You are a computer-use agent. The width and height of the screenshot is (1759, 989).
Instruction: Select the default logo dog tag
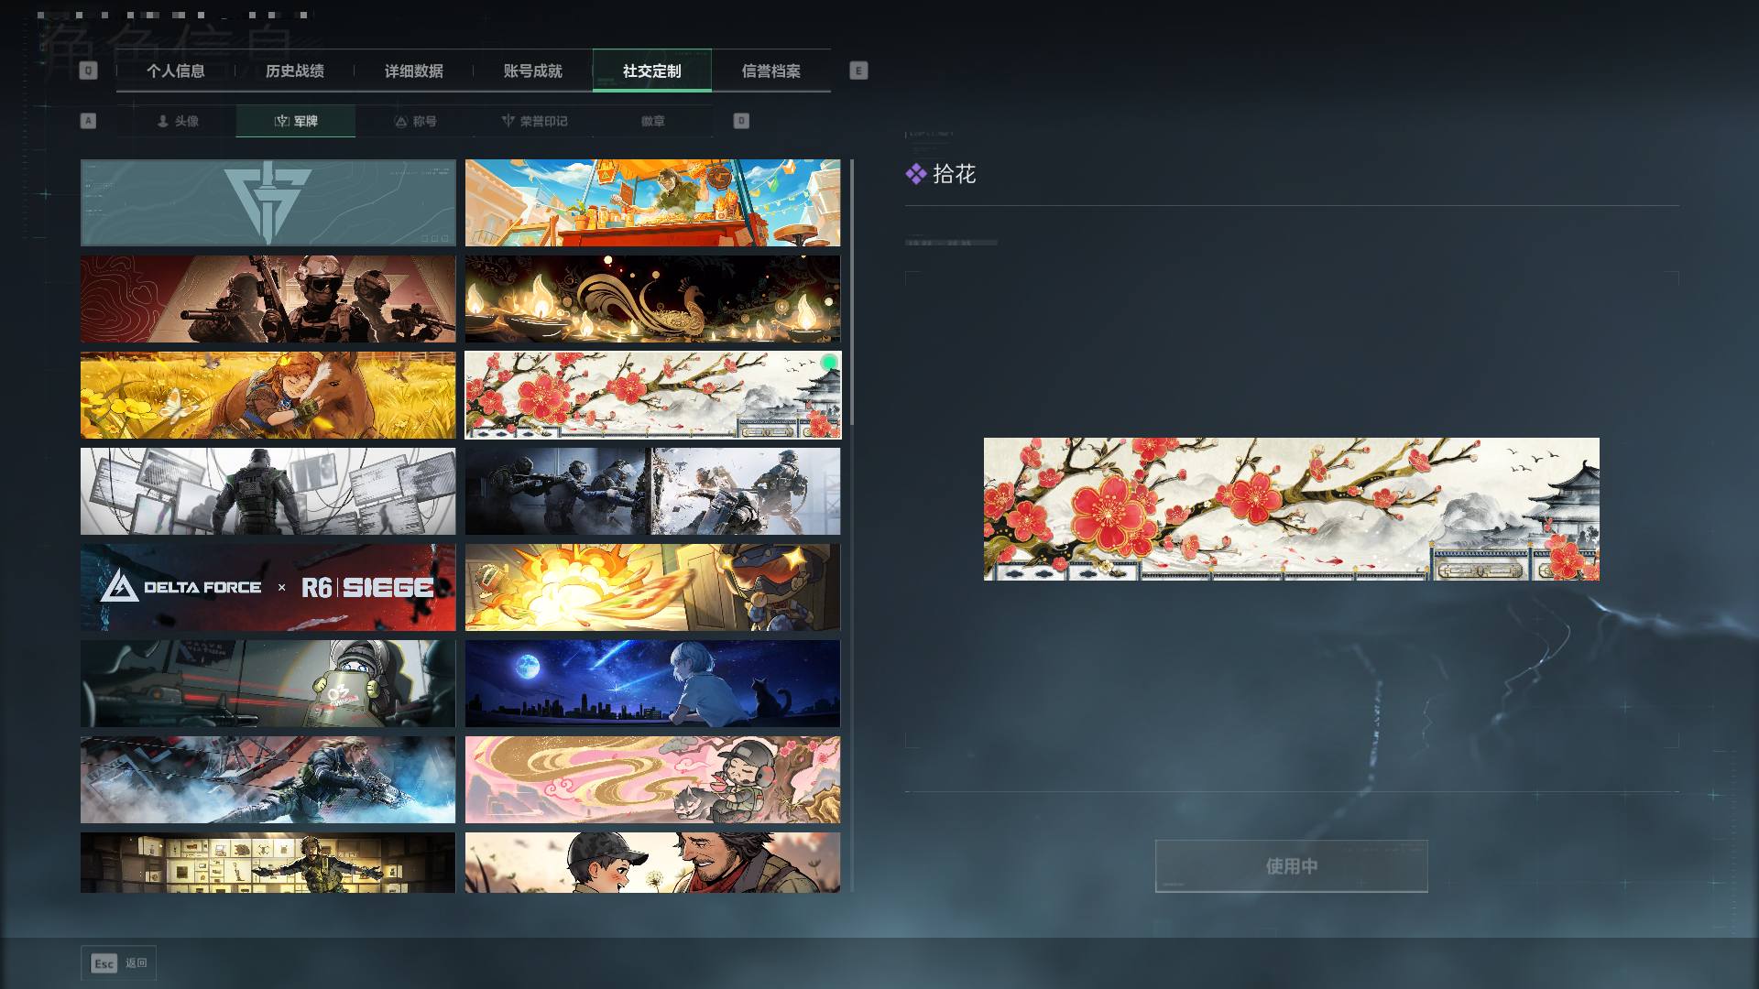pyautogui.click(x=268, y=202)
